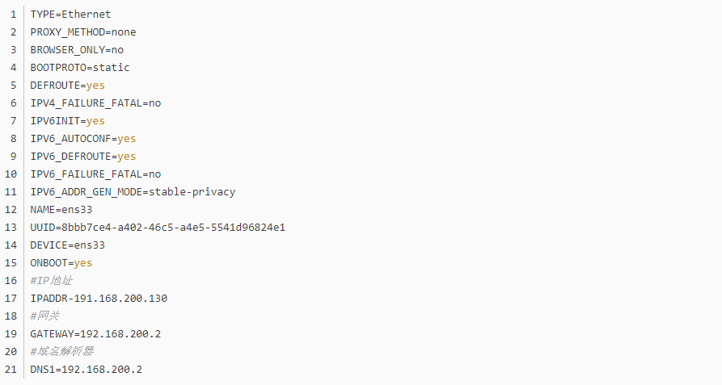Click the DEFROUTE yes value
This screenshot has height=385, width=722.
point(95,86)
